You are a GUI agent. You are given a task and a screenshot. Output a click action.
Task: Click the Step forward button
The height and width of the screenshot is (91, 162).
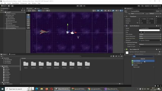click(84, 6)
